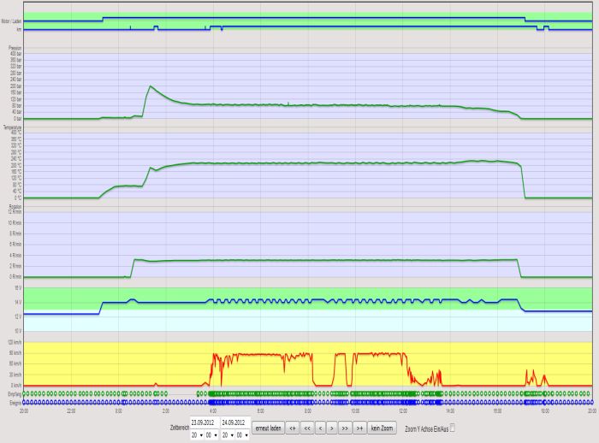Click the start date field 23.09.2012
The height and width of the screenshot is (443, 599).
[204, 422]
